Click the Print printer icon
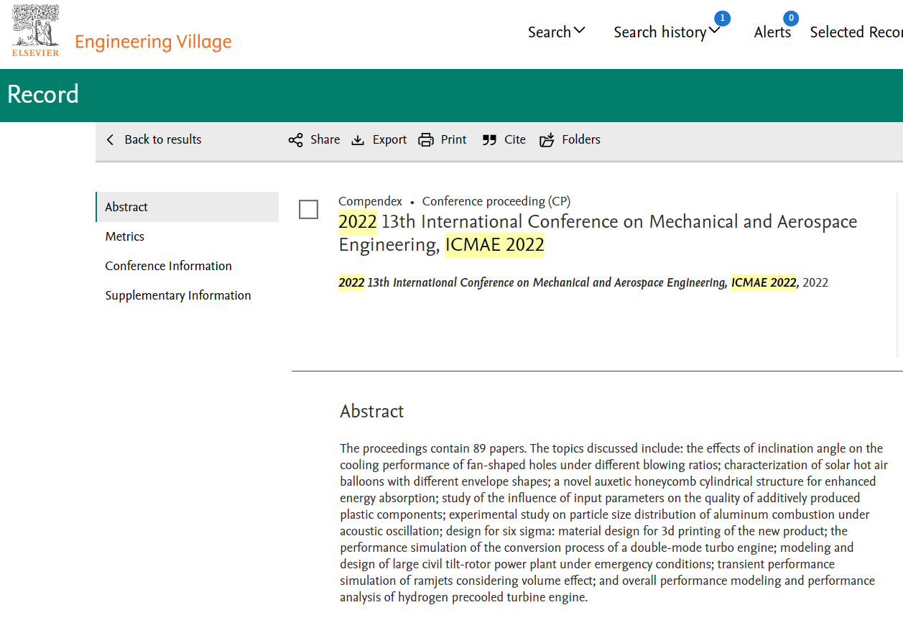903x633 pixels. pos(426,140)
